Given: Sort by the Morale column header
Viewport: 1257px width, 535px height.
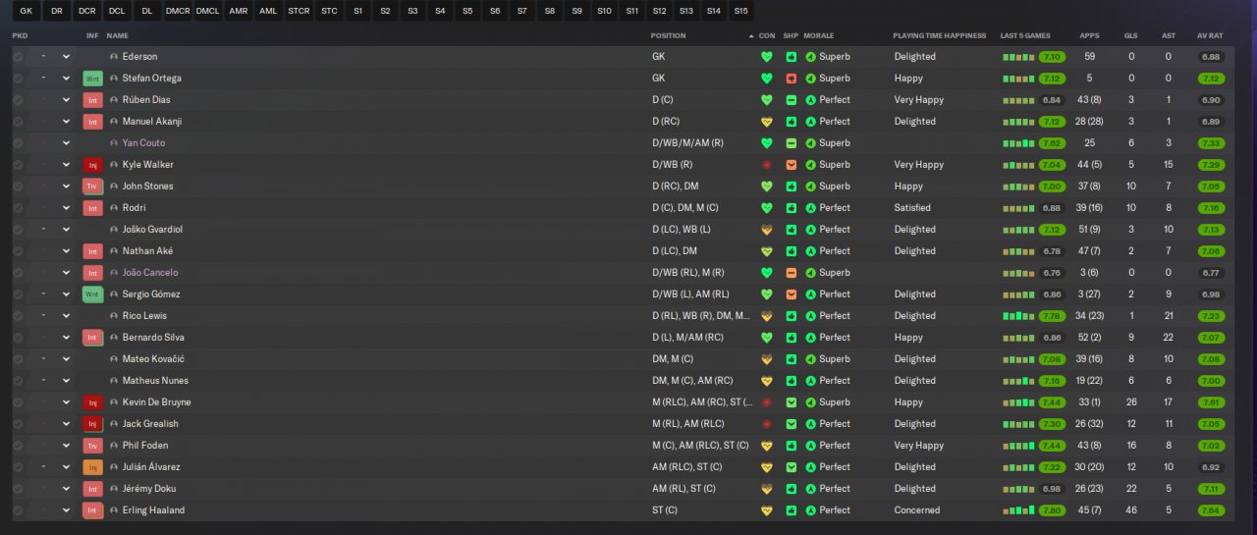Looking at the screenshot, I should pos(819,35).
